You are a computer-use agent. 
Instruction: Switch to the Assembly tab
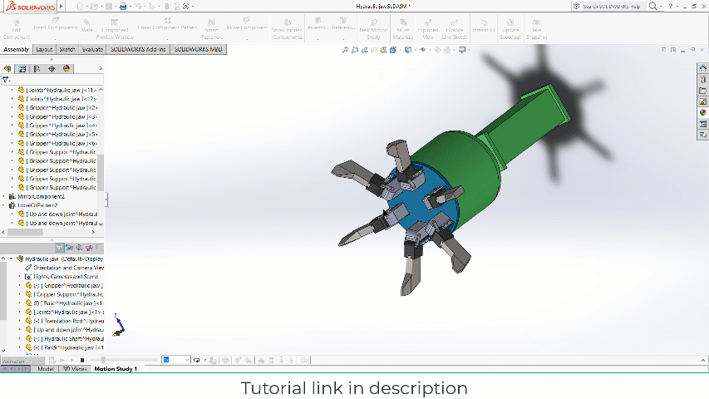click(x=17, y=49)
